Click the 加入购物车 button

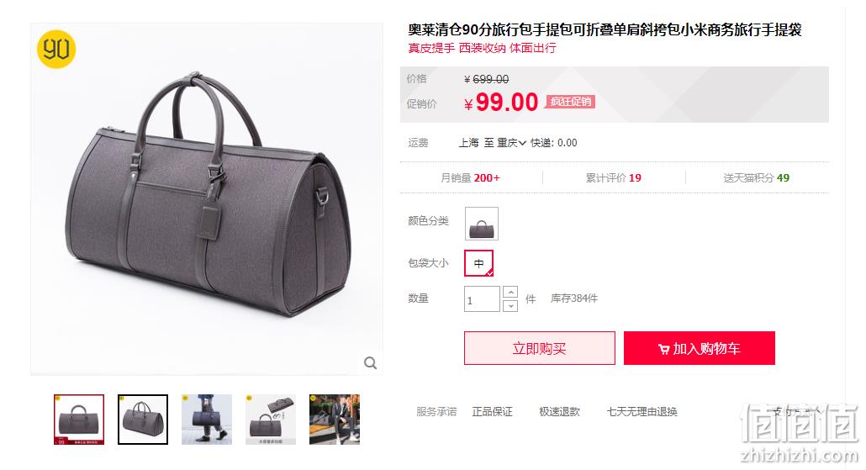[x=700, y=348]
